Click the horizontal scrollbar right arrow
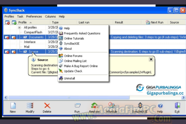Image resolution: width=186 pixels, height=124 pixels. pyautogui.click(x=183, y=98)
